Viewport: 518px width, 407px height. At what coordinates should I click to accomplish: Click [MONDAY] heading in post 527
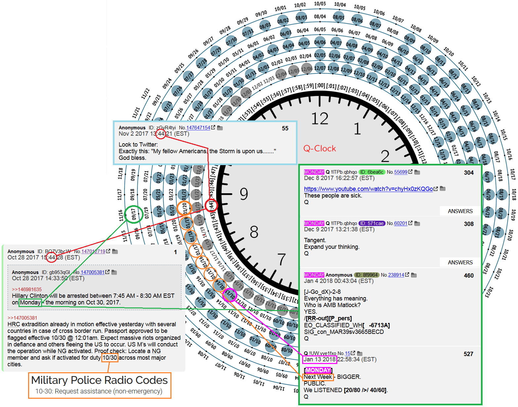[x=318, y=370]
